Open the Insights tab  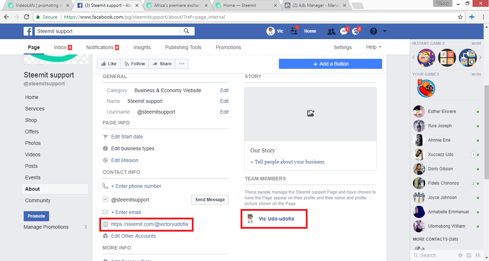pos(142,47)
